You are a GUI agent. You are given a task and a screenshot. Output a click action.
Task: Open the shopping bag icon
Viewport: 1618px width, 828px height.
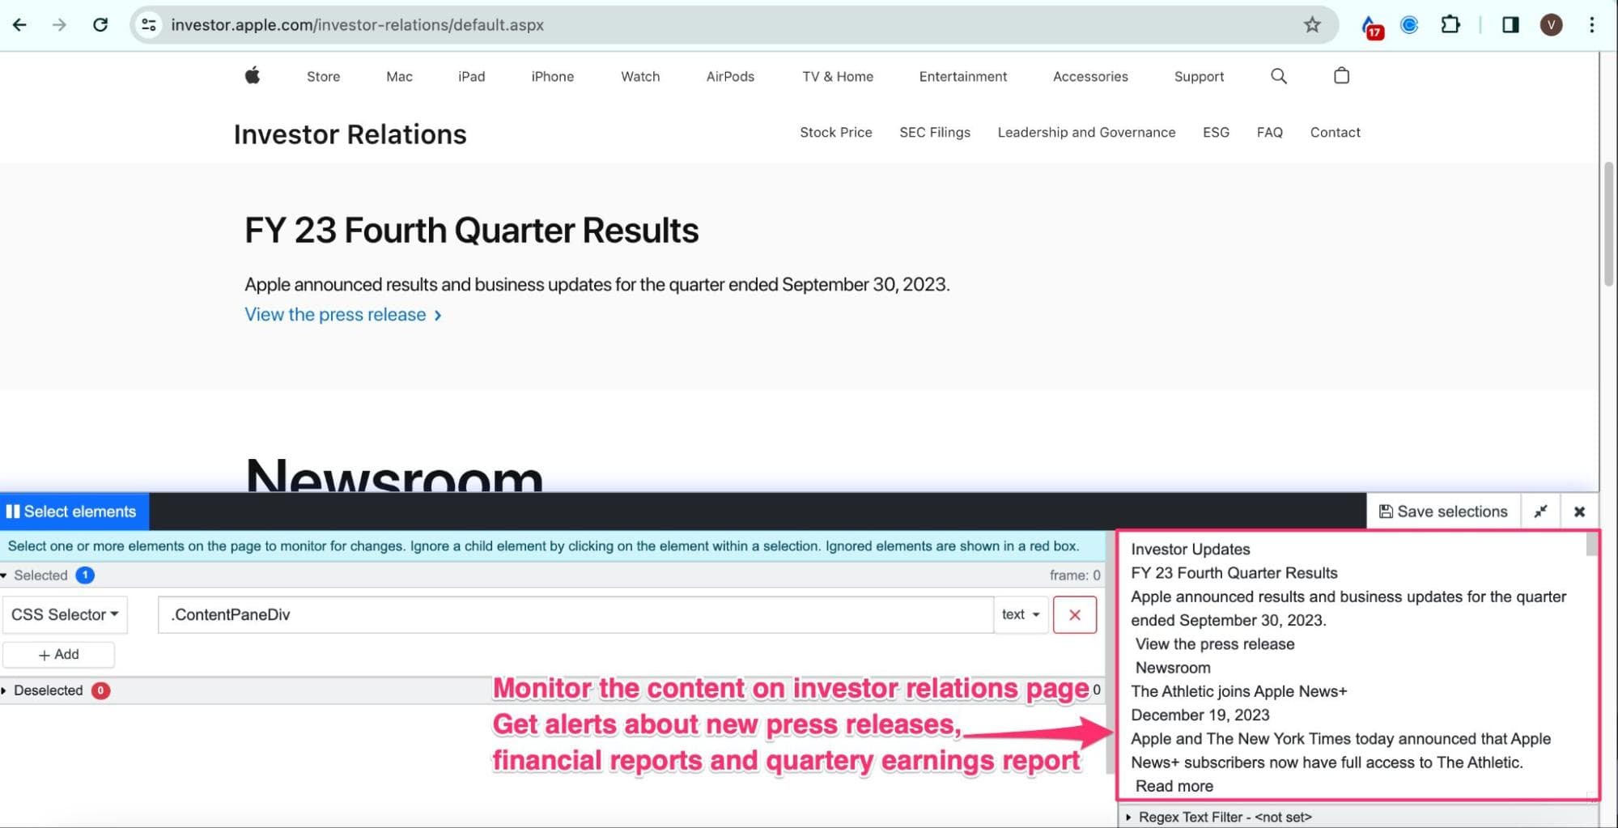click(x=1341, y=76)
